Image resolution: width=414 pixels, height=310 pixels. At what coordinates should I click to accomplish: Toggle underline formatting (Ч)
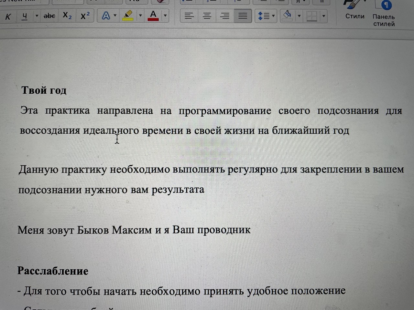(25, 16)
